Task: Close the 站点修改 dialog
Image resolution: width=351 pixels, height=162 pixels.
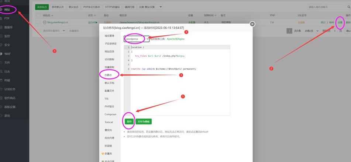Action: click(252, 24)
